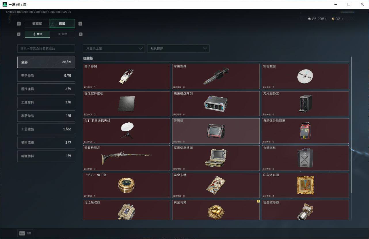
Task: Switch to the 收藏室 tab
Action: pos(37,24)
